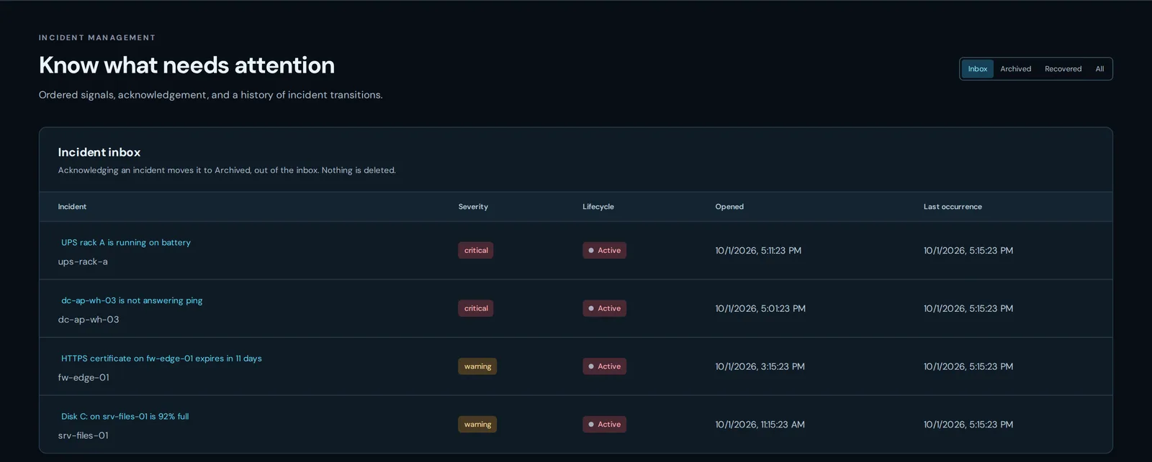Screen dimensions: 1152x462
Task: Click the Lifecycle column header
Action: (598, 207)
